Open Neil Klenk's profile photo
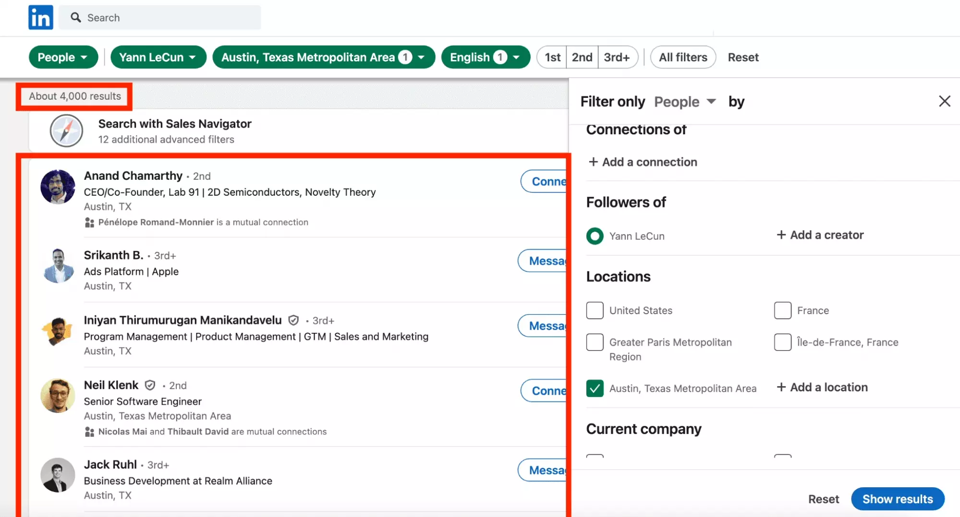960x517 pixels. point(58,396)
